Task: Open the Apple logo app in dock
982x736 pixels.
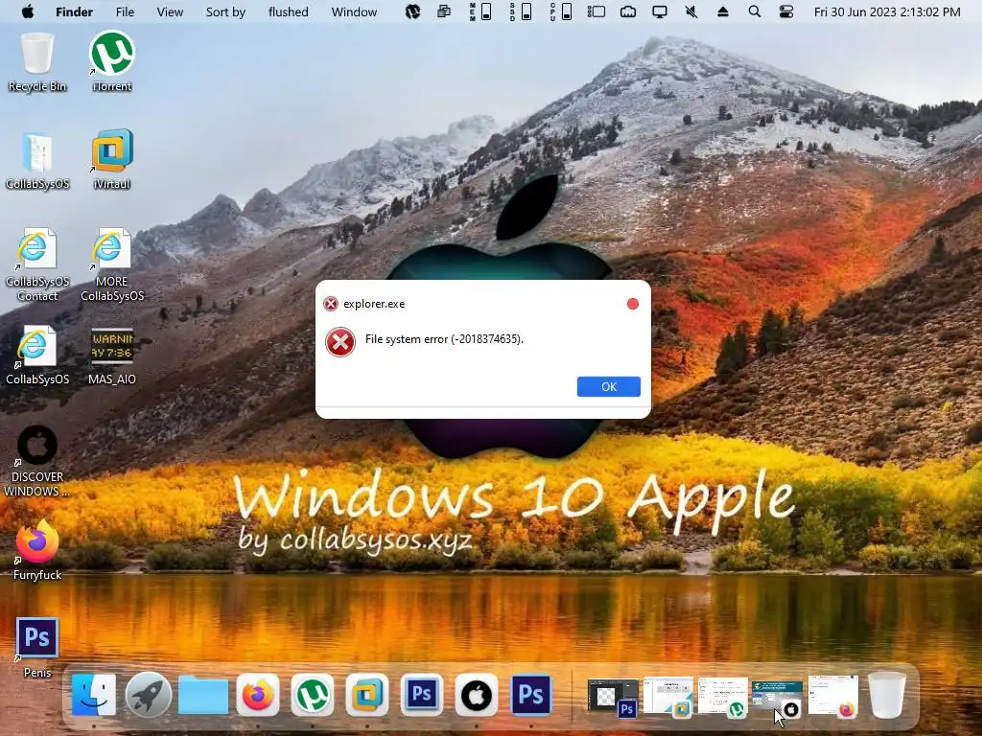Action: pos(476,695)
